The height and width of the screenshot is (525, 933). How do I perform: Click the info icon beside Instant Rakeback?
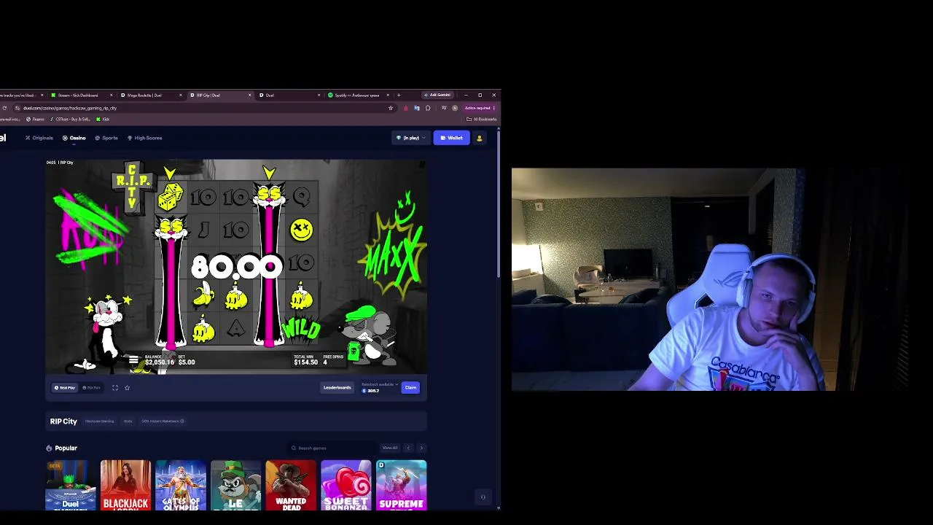click(181, 421)
